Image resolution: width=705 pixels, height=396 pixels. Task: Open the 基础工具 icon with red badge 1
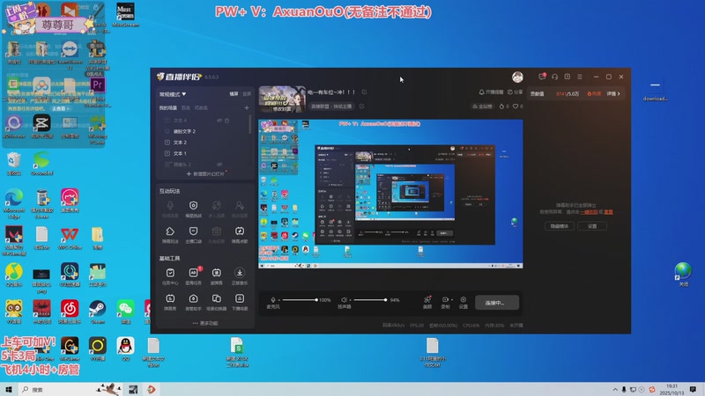click(x=194, y=275)
